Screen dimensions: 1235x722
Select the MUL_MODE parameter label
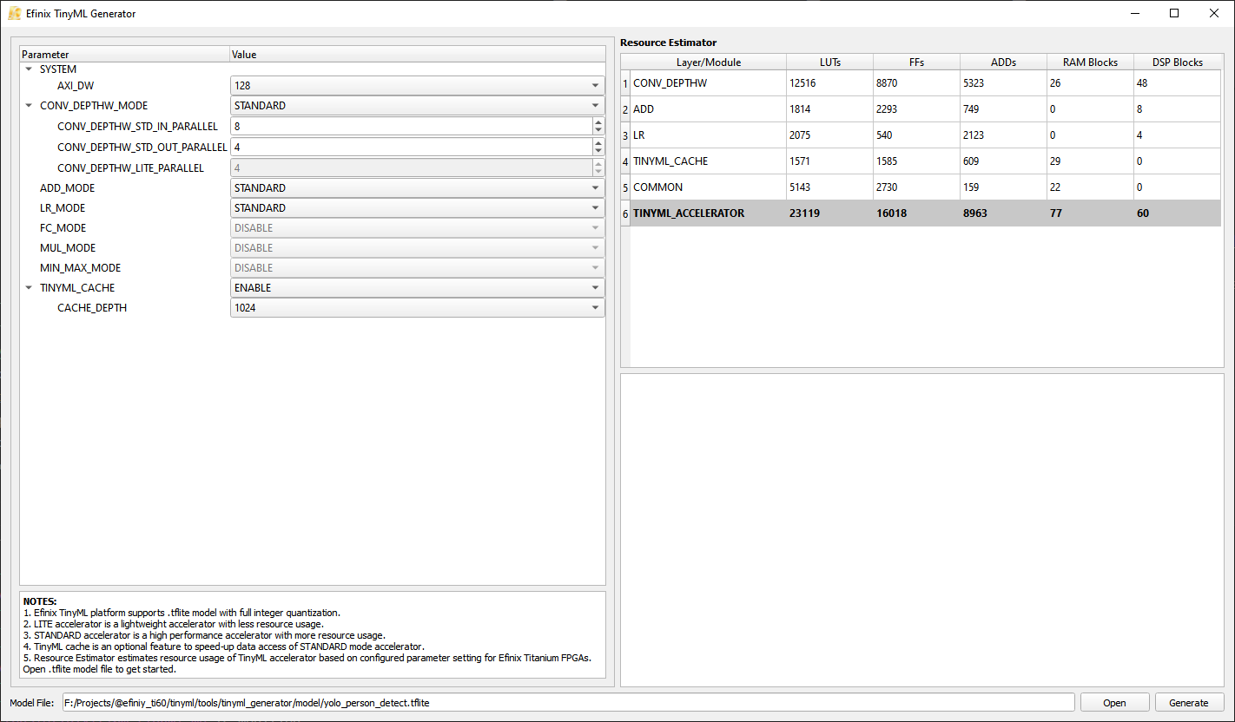[68, 248]
